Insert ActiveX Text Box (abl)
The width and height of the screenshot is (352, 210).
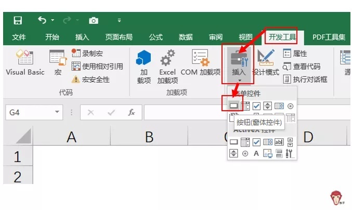tap(279, 142)
